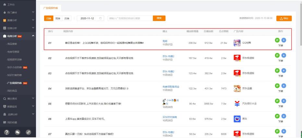Click the WeChat icon at sidebar bottom
The height and width of the screenshot is (138, 302).
click(18, 132)
